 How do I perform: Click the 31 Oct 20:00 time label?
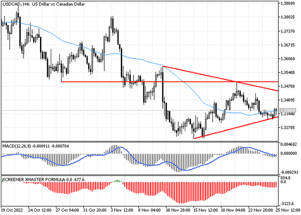tap(95, 210)
